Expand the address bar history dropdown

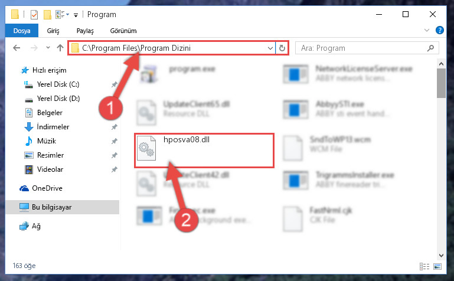pos(270,48)
